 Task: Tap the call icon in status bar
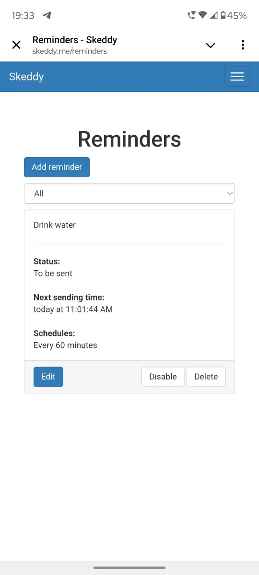[191, 15]
